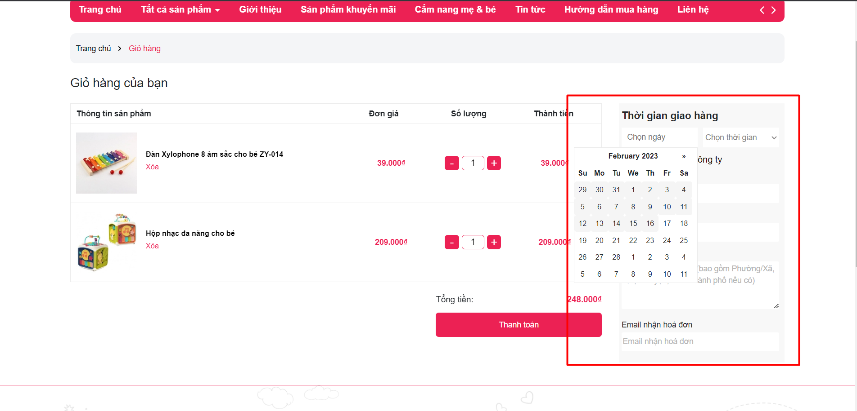
Task: Click the next-month arrow in calendar
Action: 684,156
